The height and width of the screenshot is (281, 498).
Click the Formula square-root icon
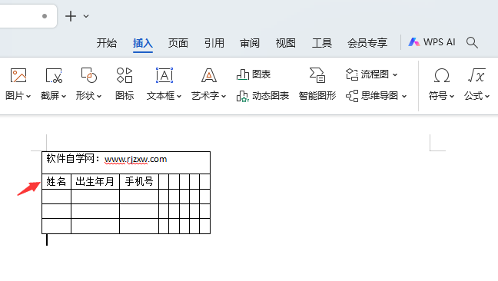pyautogui.click(x=476, y=75)
